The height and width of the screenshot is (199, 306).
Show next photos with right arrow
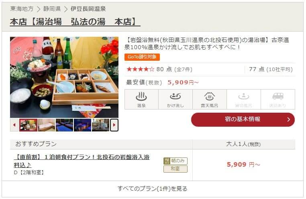point(114,125)
